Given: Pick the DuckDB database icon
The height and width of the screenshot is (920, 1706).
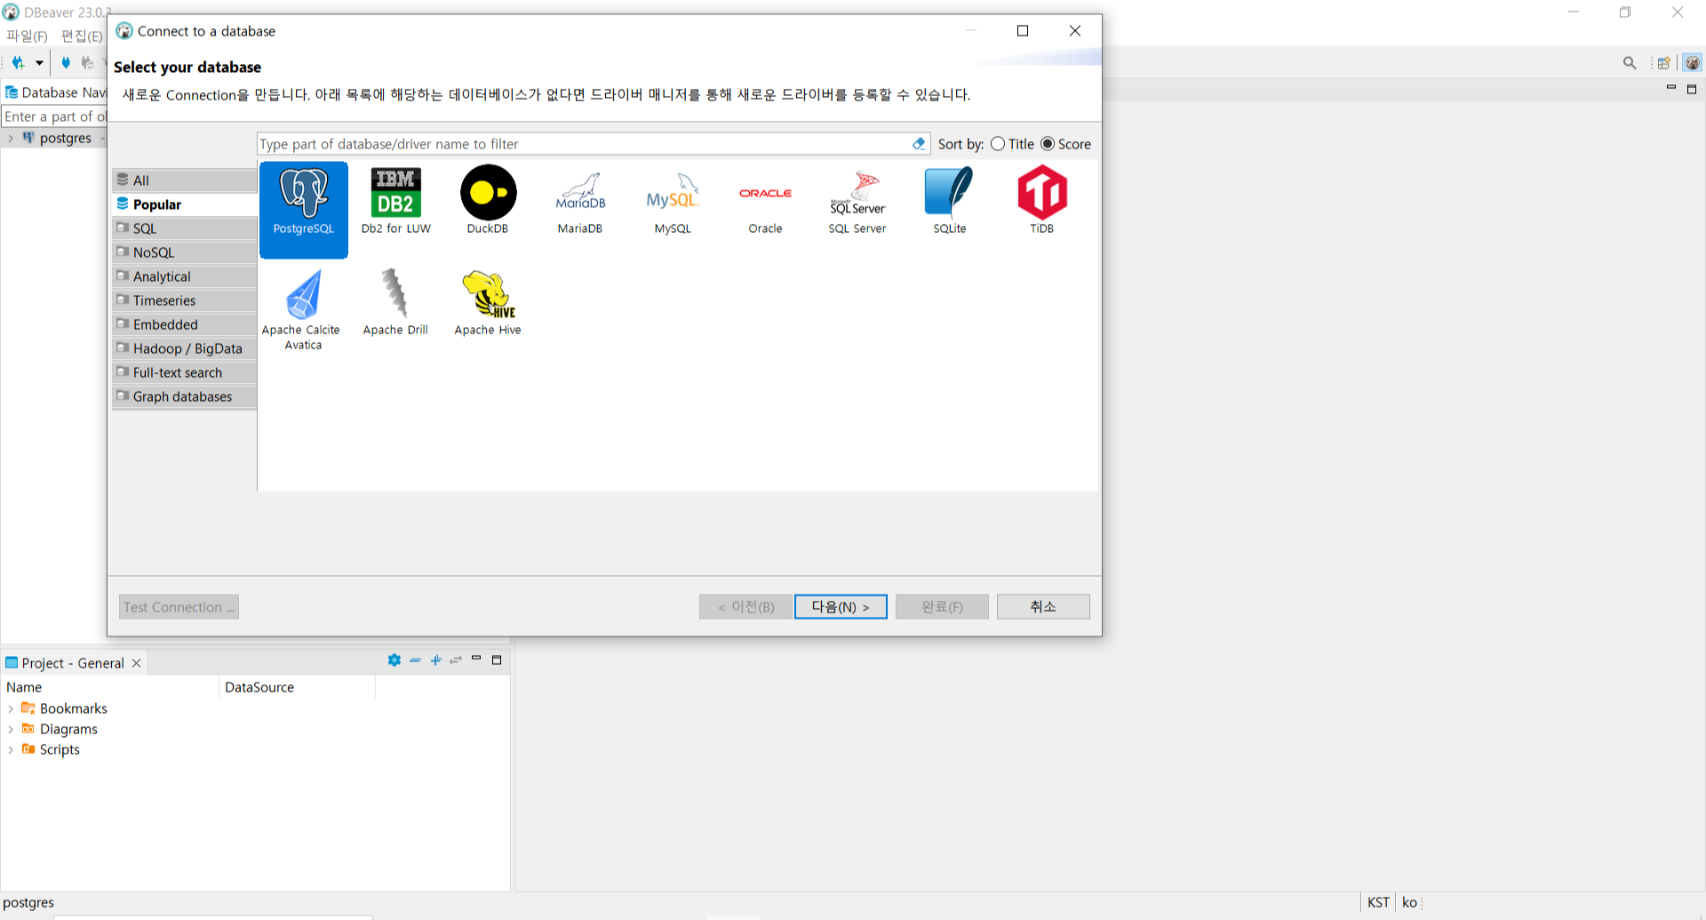Looking at the screenshot, I should click(x=488, y=202).
